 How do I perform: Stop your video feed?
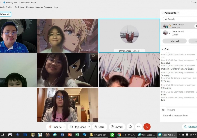coord(78,127)
